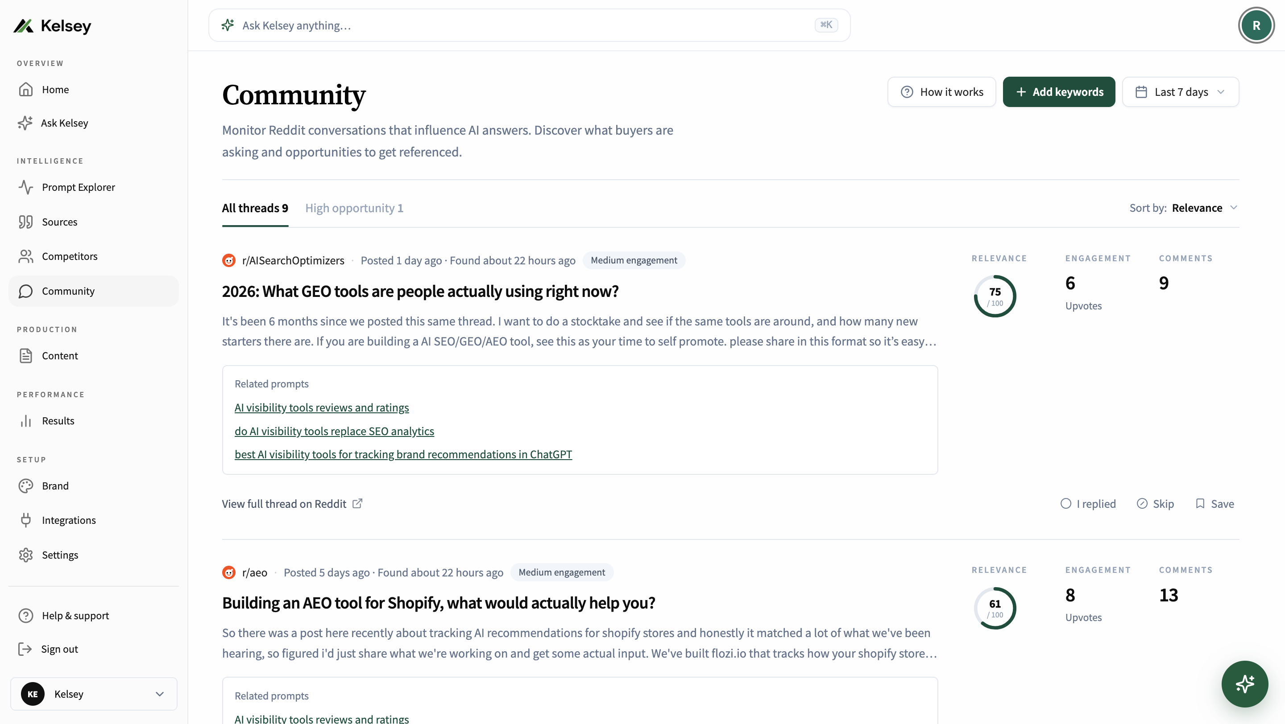
Task: Open AI visibility tools reviews and ratings prompt in first thread
Action: tap(322, 407)
